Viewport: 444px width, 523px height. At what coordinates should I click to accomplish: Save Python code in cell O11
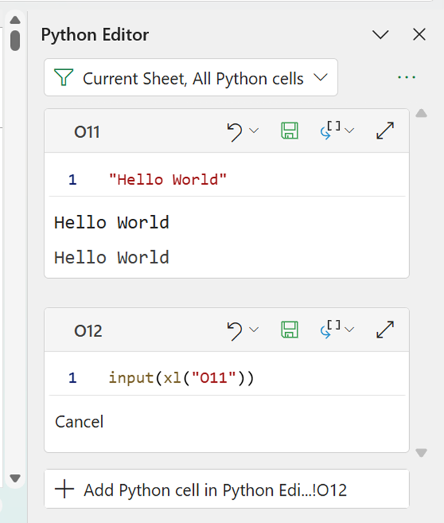[x=290, y=132]
